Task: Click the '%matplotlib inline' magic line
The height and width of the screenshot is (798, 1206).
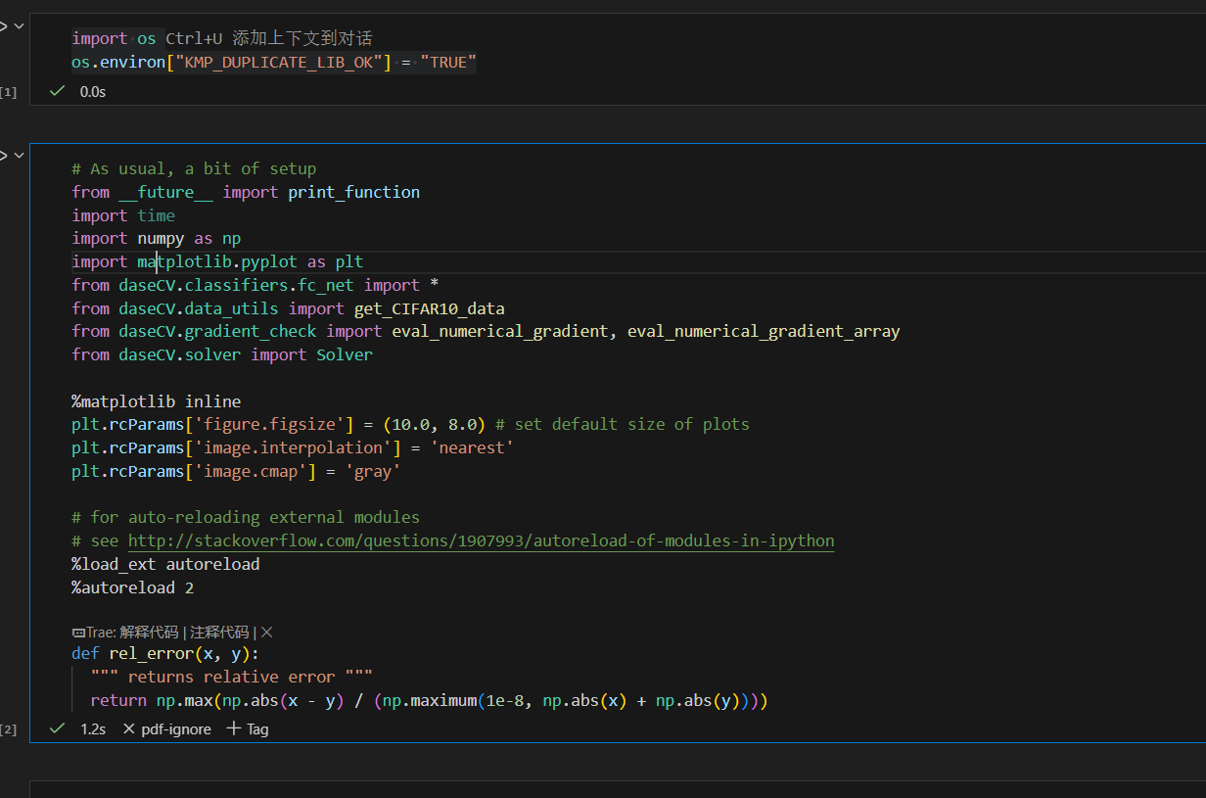Action: [157, 401]
